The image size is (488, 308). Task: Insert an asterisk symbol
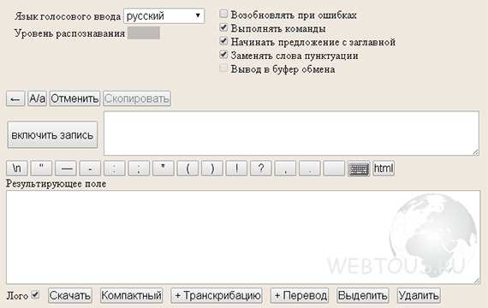(163, 169)
